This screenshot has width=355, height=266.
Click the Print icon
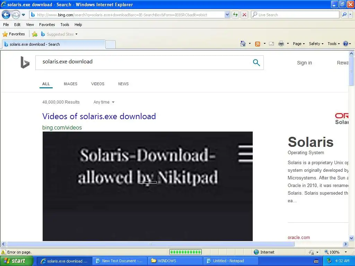(x=281, y=44)
